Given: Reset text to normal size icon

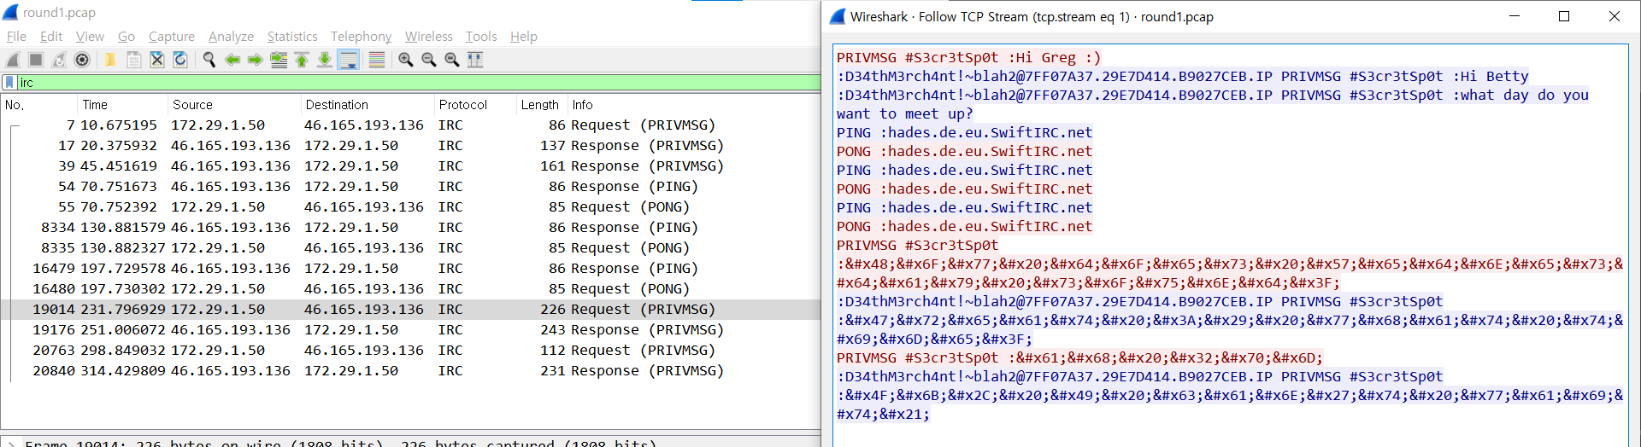Looking at the screenshot, I should pos(451,60).
